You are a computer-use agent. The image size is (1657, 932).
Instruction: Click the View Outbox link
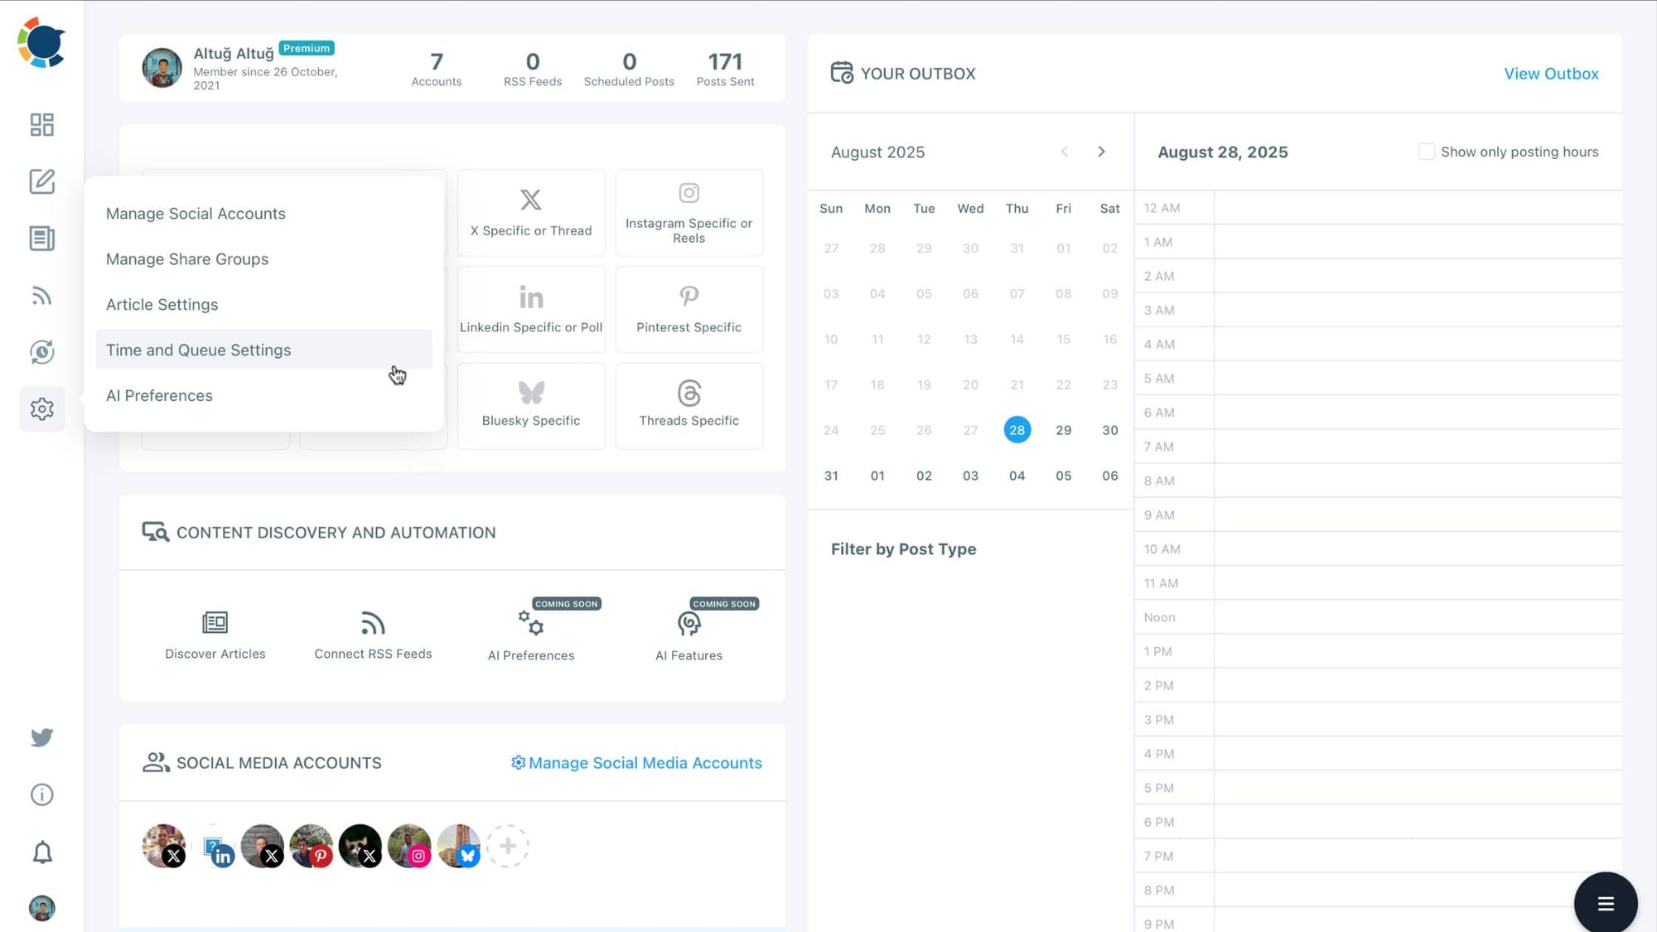tap(1551, 74)
